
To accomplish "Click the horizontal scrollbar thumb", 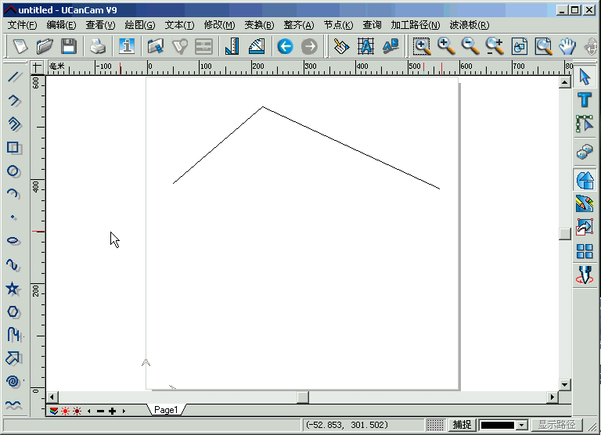I will [x=303, y=397].
